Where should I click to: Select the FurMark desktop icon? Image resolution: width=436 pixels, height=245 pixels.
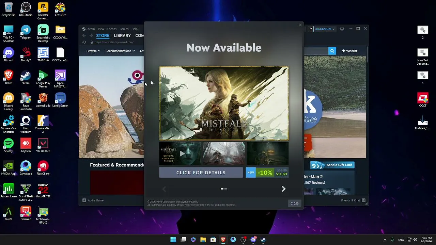point(423,123)
